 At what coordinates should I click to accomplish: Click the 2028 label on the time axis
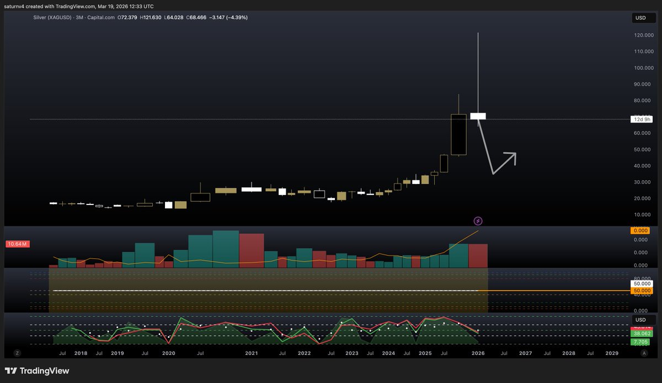568,353
